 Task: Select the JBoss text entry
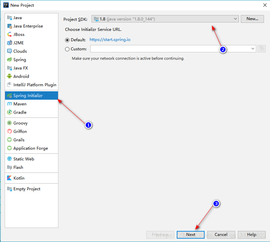tap(19, 35)
